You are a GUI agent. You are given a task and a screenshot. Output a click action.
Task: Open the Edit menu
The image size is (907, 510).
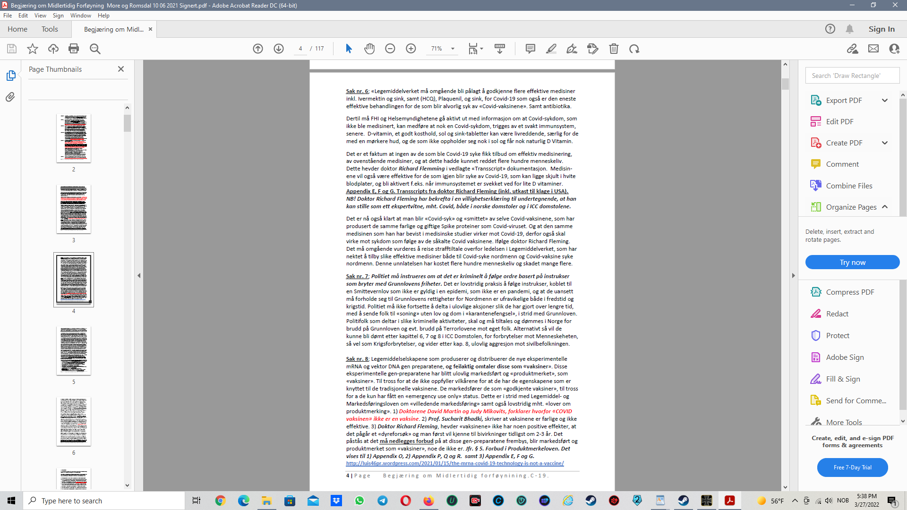pyautogui.click(x=23, y=16)
